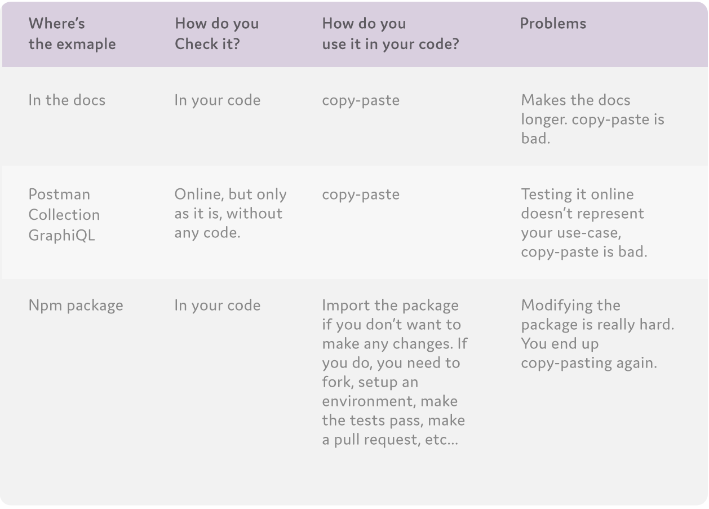Click "How do you use it in your code?" header
The height and width of the screenshot is (509, 709).
pyautogui.click(x=390, y=34)
